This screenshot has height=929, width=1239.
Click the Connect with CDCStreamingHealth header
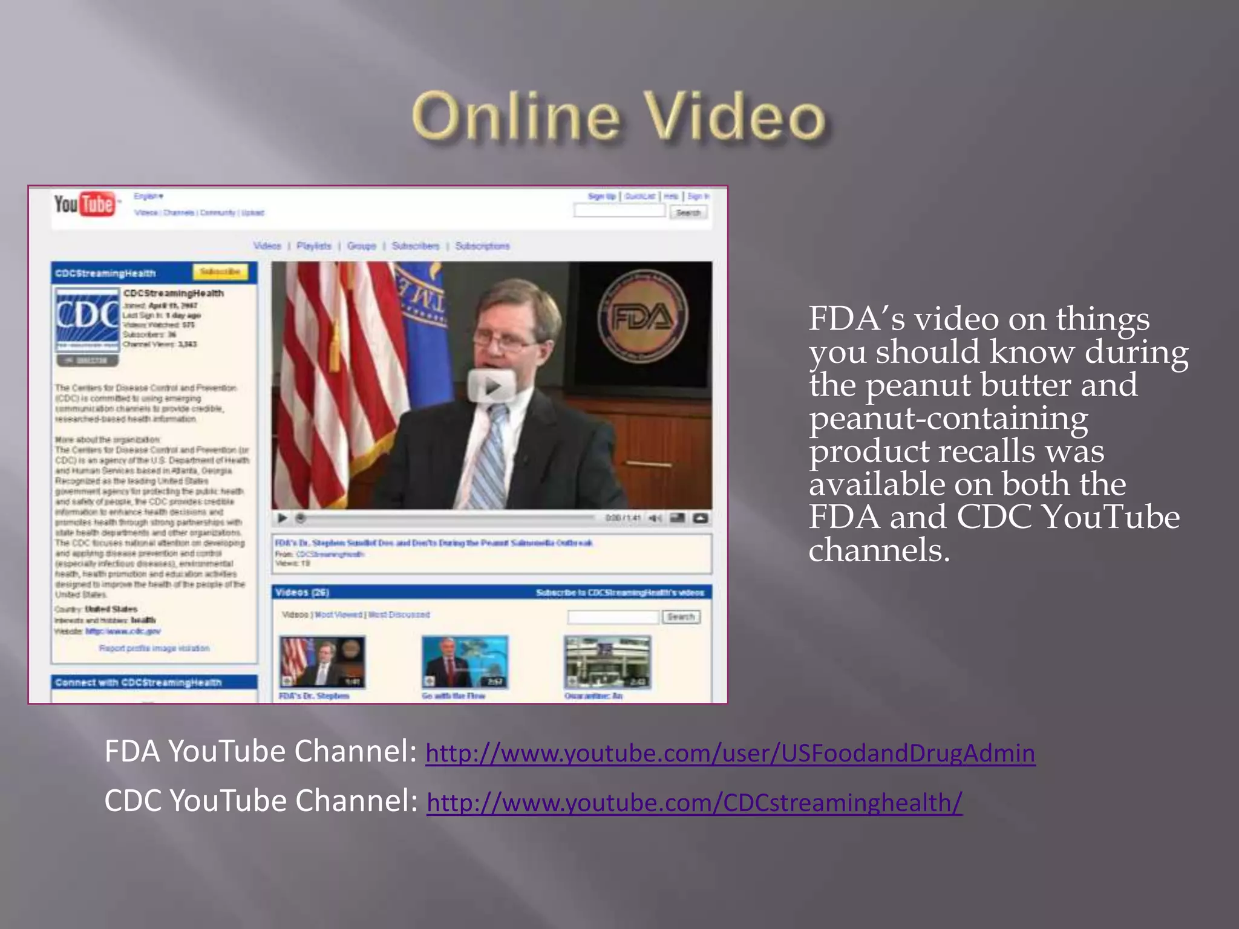(154, 682)
